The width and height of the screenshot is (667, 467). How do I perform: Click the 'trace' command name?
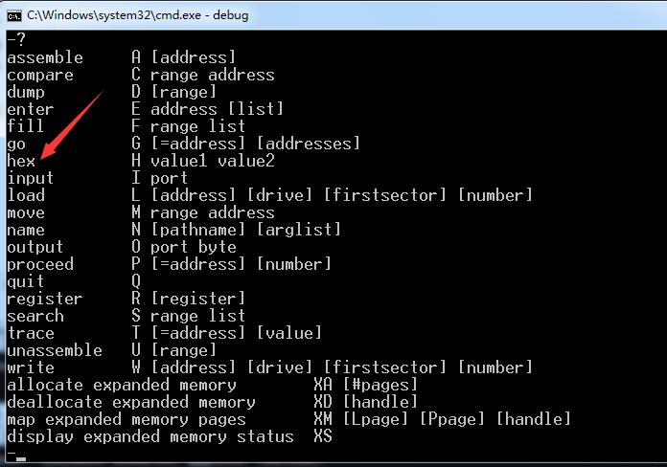[31, 333]
